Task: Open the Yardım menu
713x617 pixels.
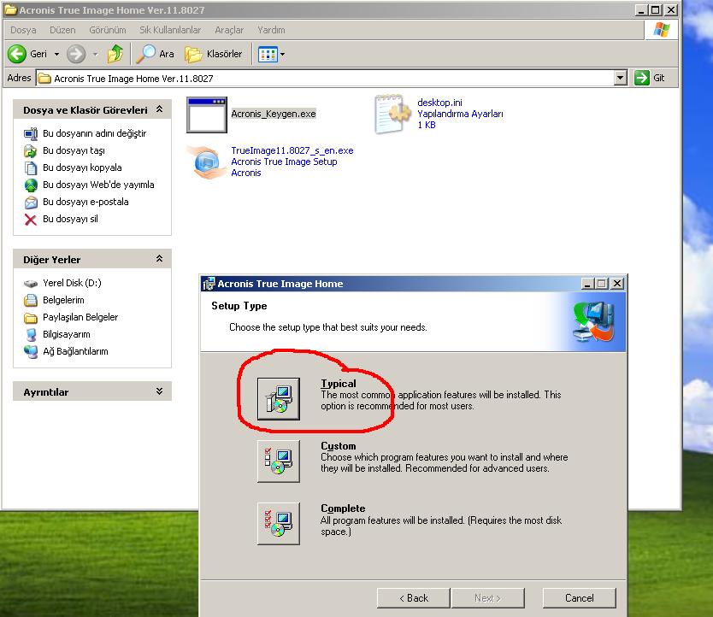Action: coord(271,30)
